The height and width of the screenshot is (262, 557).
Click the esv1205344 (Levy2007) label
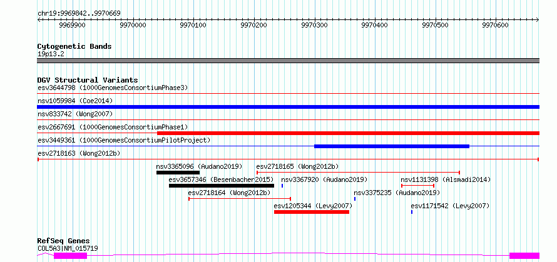[x=313, y=206]
